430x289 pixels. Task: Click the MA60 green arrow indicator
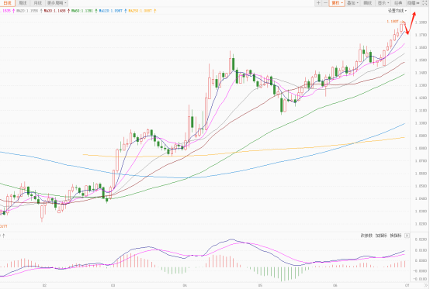click(x=95, y=11)
